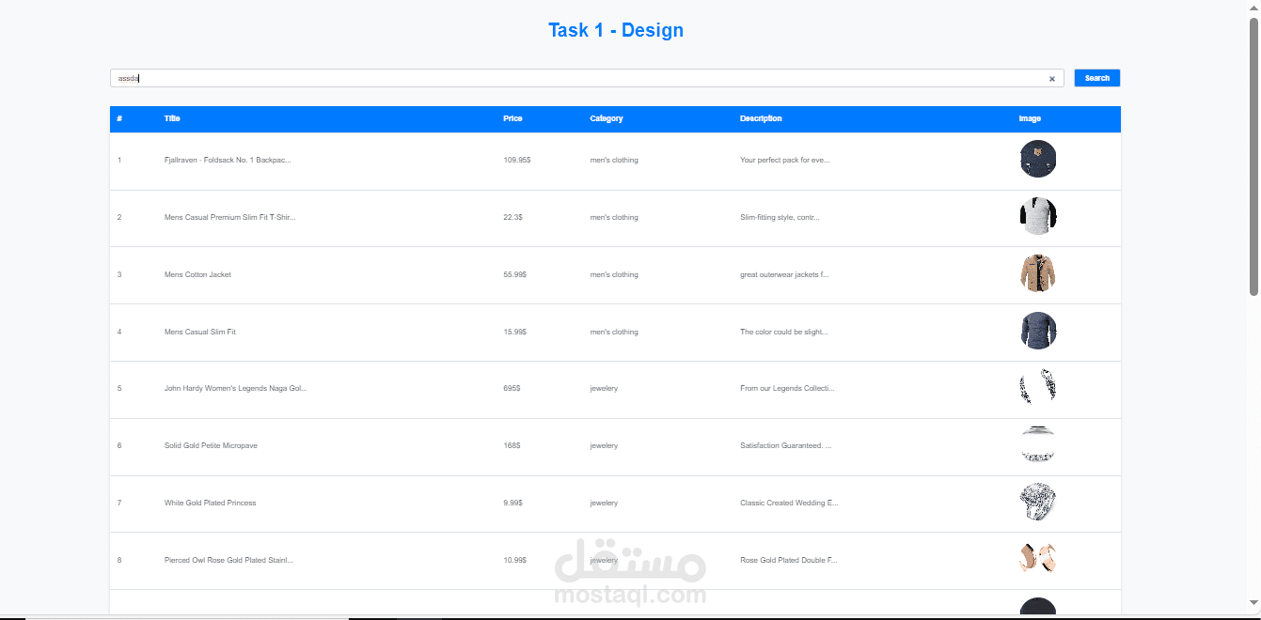The width and height of the screenshot is (1261, 620).
Task: Click the vertical scrollbar thumb
Action: tap(1253, 156)
